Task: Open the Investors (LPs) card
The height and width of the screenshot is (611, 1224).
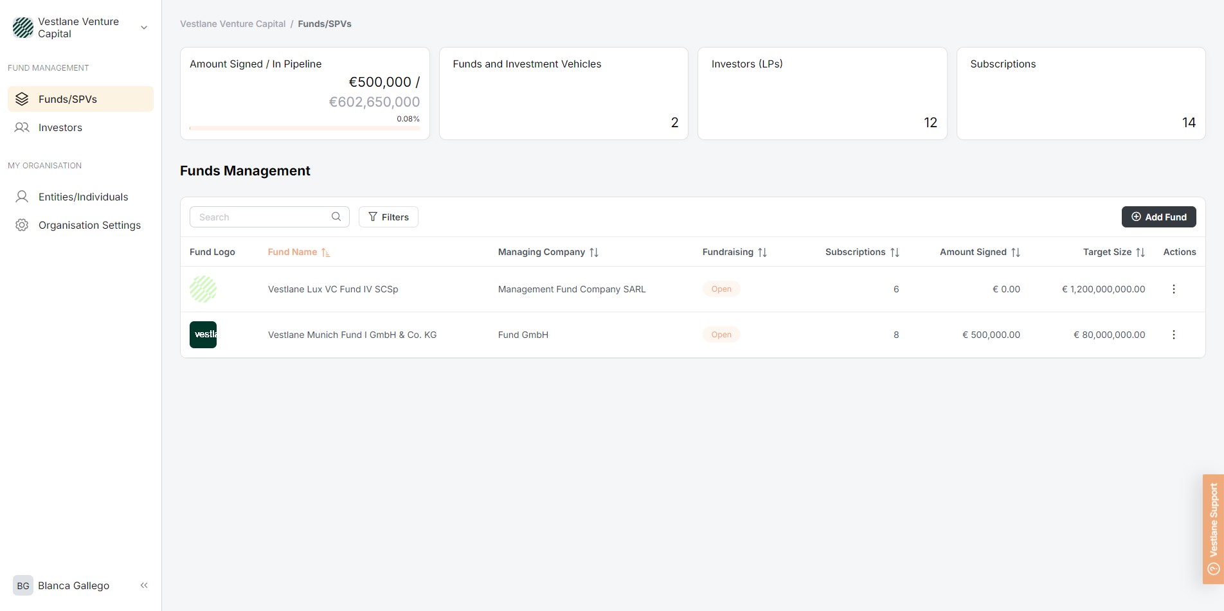Action: point(822,93)
